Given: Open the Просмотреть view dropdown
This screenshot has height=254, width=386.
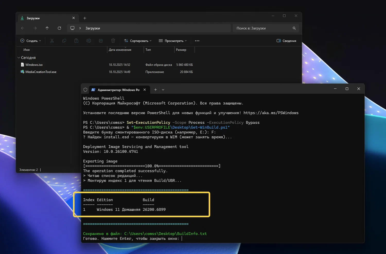Looking at the screenshot, I should (x=173, y=41).
